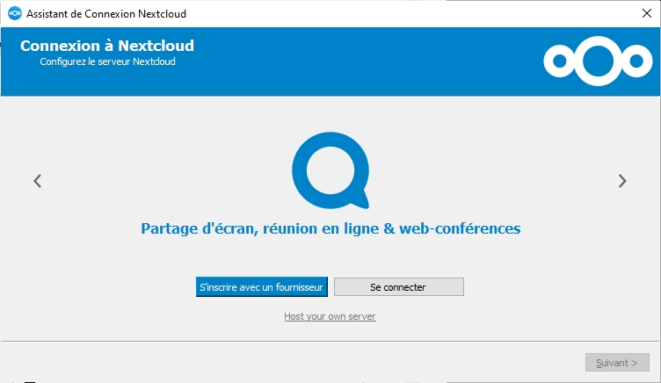Click "S'inscrire avec un fournisseur" button
Screen dimensions: 661x383
pos(261,287)
